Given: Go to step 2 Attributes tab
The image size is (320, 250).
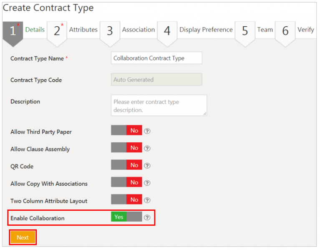Looking at the screenshot, I should [x=83, y=30].
